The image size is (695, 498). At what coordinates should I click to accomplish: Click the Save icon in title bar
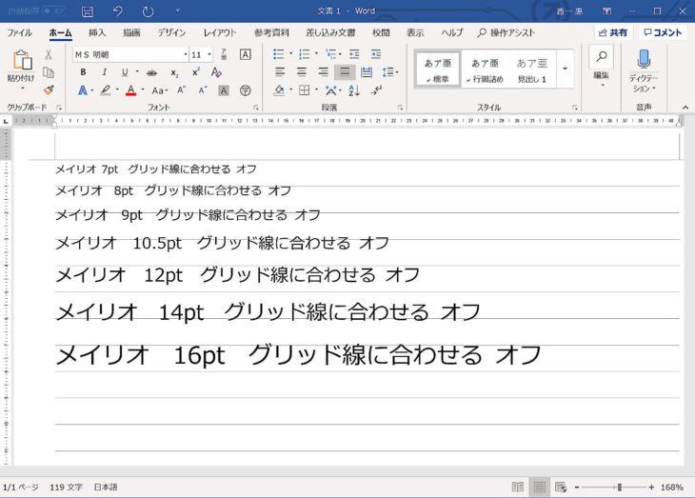(x=87, y=11)
